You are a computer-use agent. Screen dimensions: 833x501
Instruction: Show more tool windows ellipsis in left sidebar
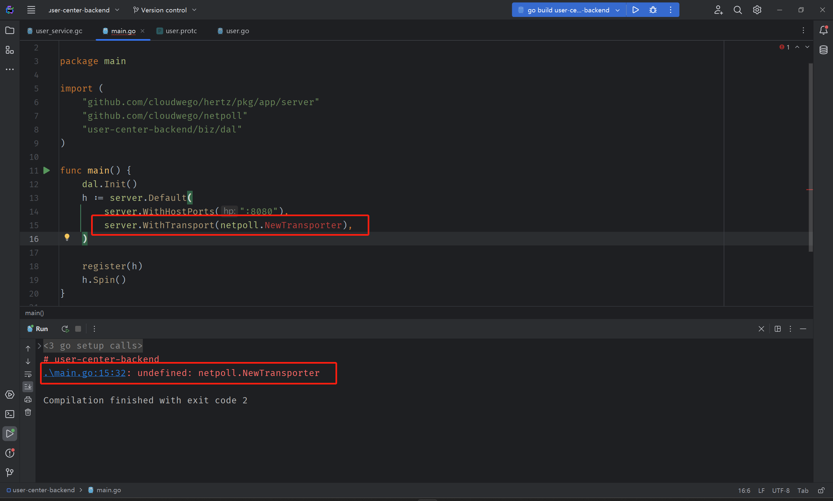[x=10, y=69]
